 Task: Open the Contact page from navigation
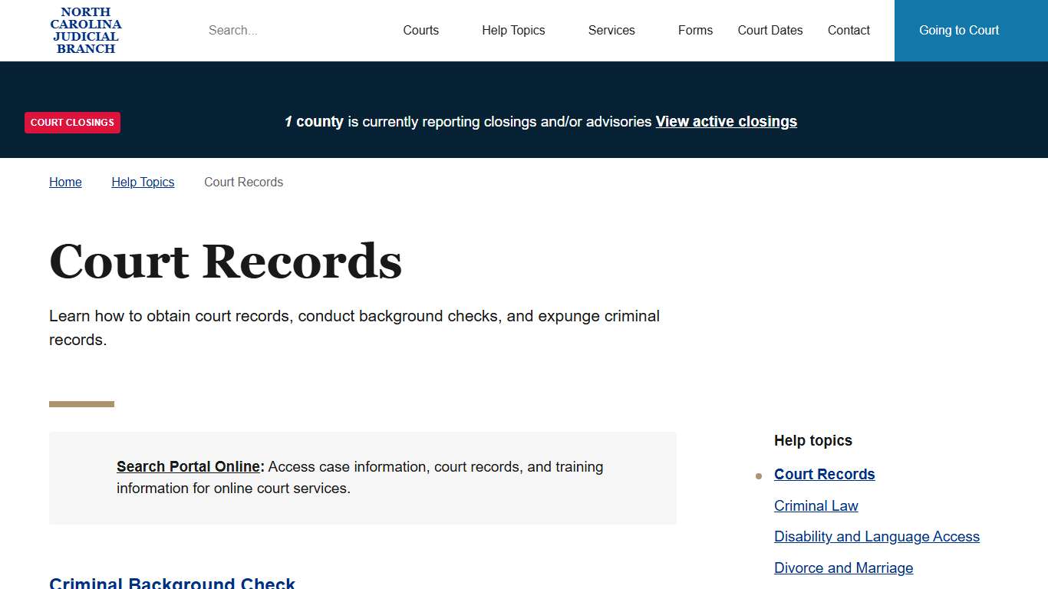pos(849,30)
